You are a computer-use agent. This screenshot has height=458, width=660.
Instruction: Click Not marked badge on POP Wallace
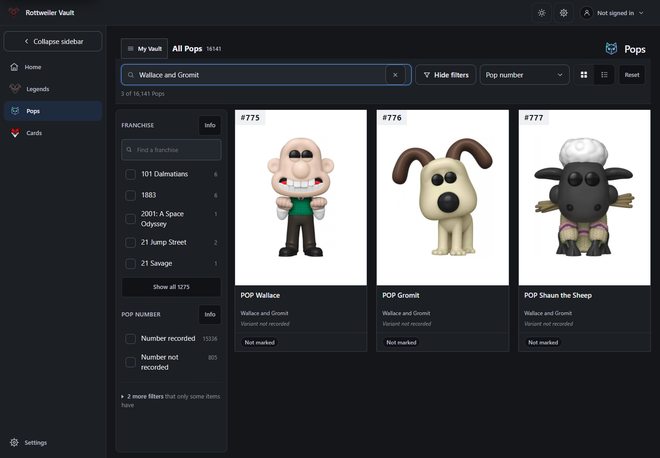point(259,343)
